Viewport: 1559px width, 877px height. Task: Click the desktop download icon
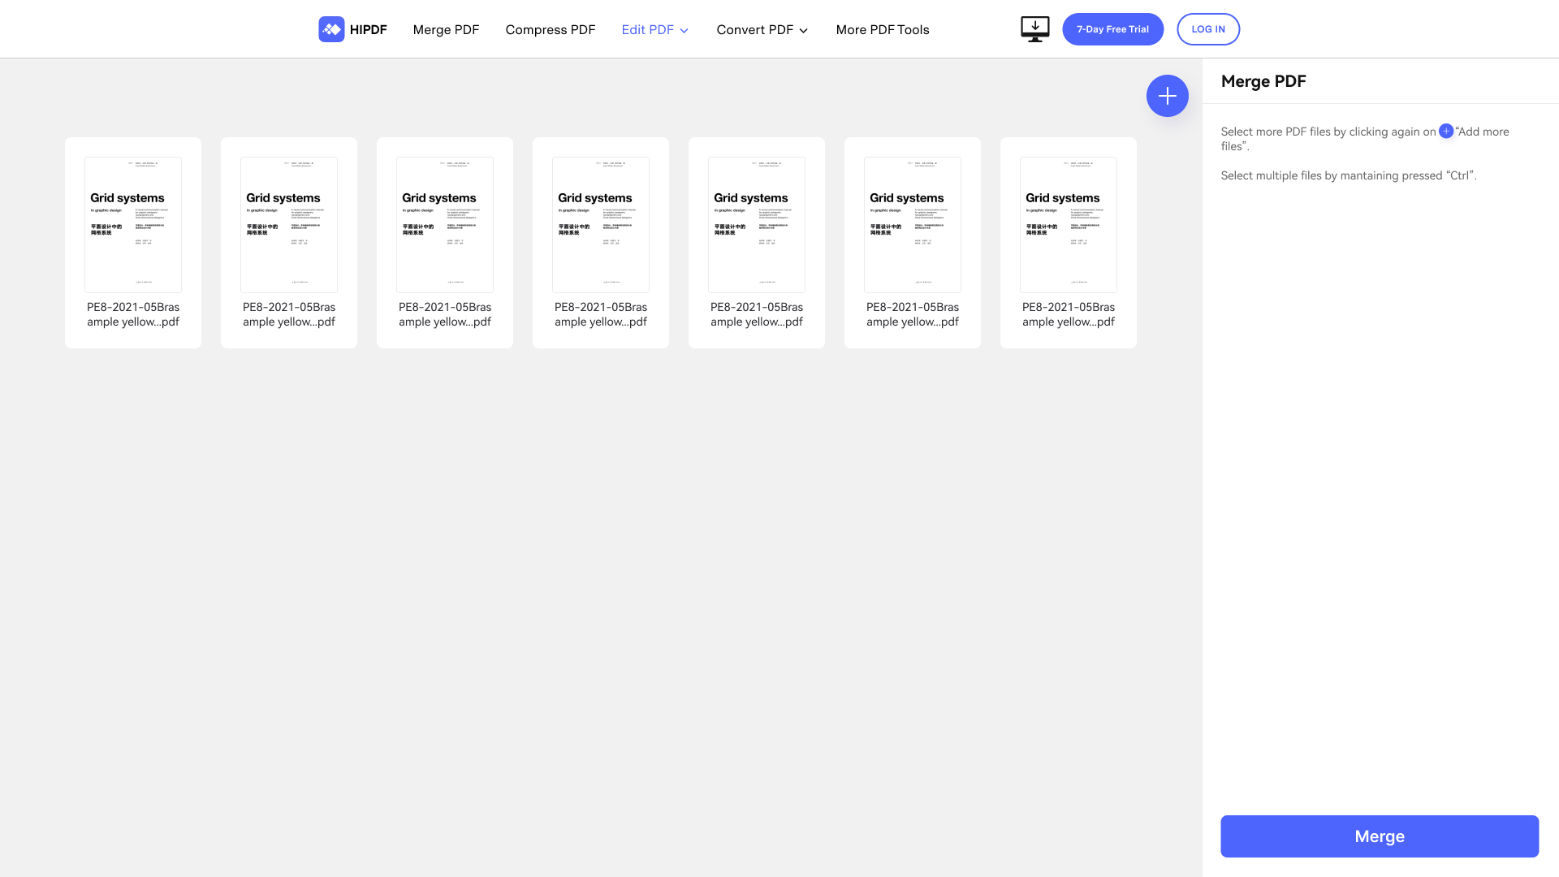[x=1034, y=29]
